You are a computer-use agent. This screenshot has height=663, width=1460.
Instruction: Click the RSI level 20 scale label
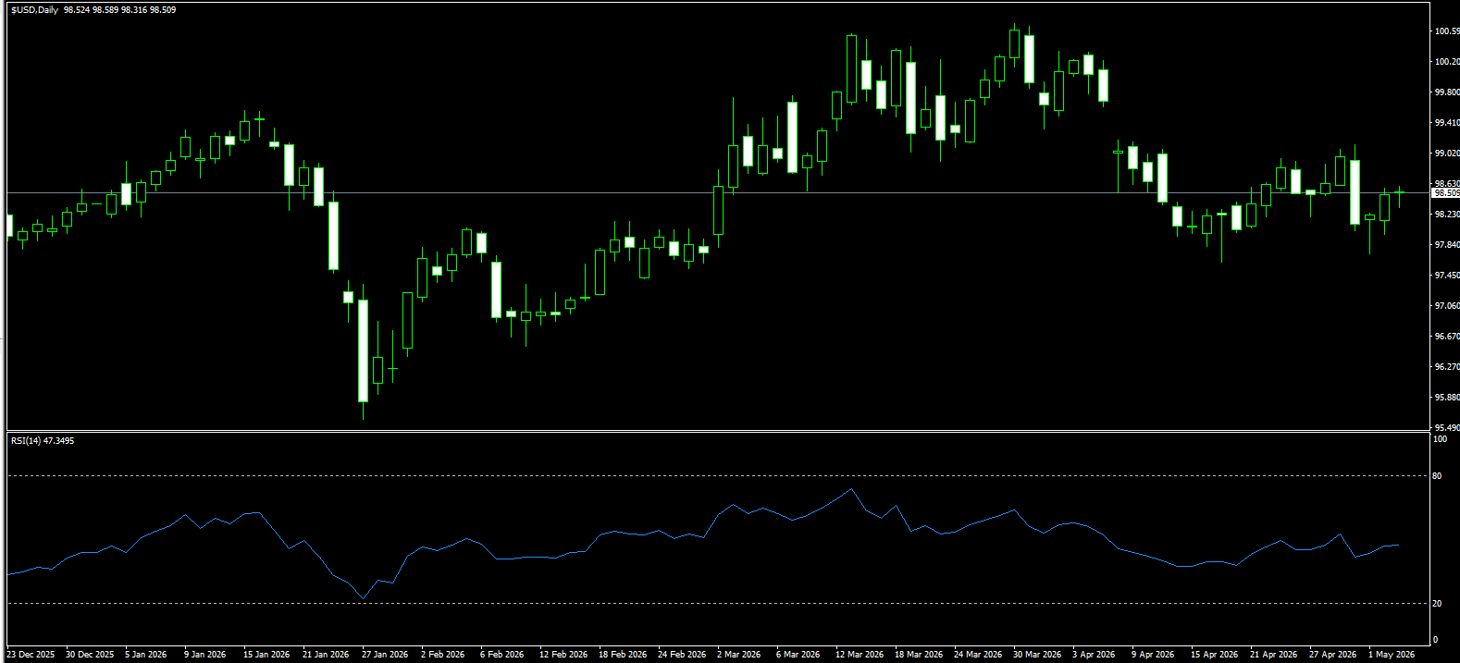tap(1437, 604)
